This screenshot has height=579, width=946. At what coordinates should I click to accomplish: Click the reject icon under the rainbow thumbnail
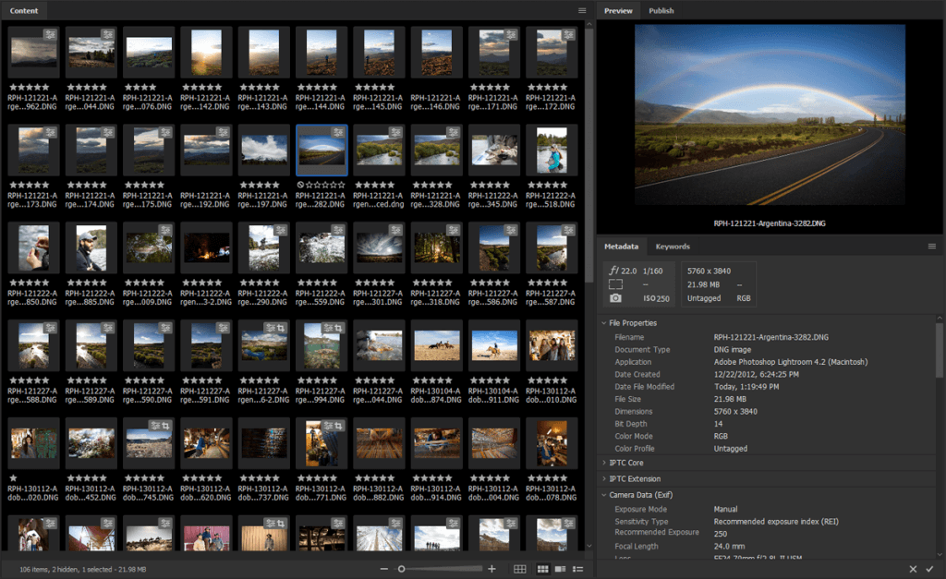pyautogui.click(x=302, y=185)
